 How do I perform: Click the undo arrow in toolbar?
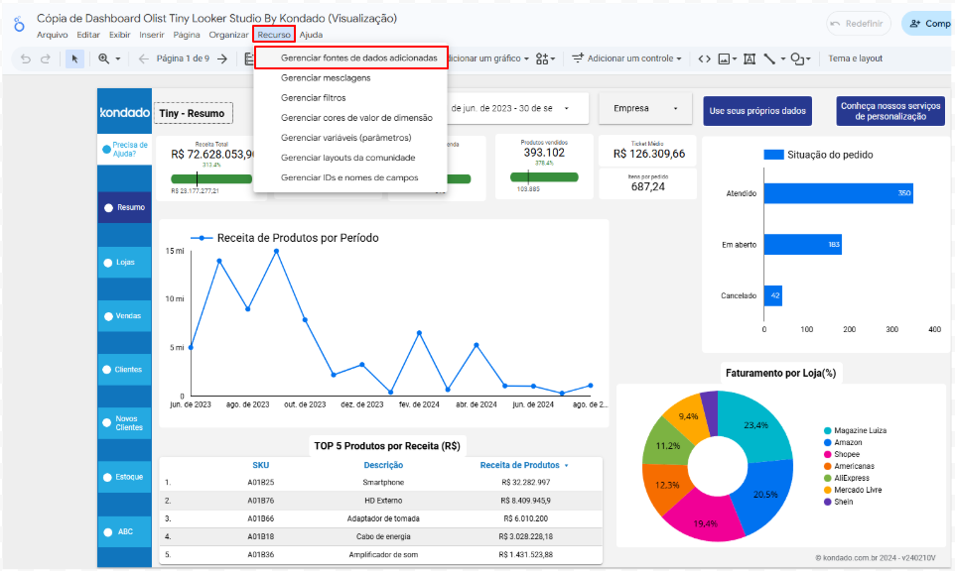pos(26,58)
